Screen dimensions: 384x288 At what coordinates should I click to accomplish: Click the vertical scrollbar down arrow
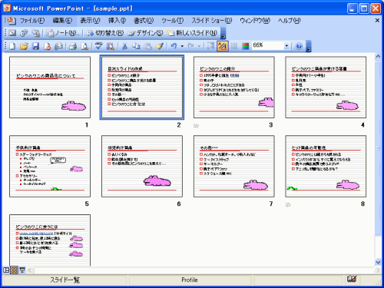pyautogui.click(x=378, y=262)
